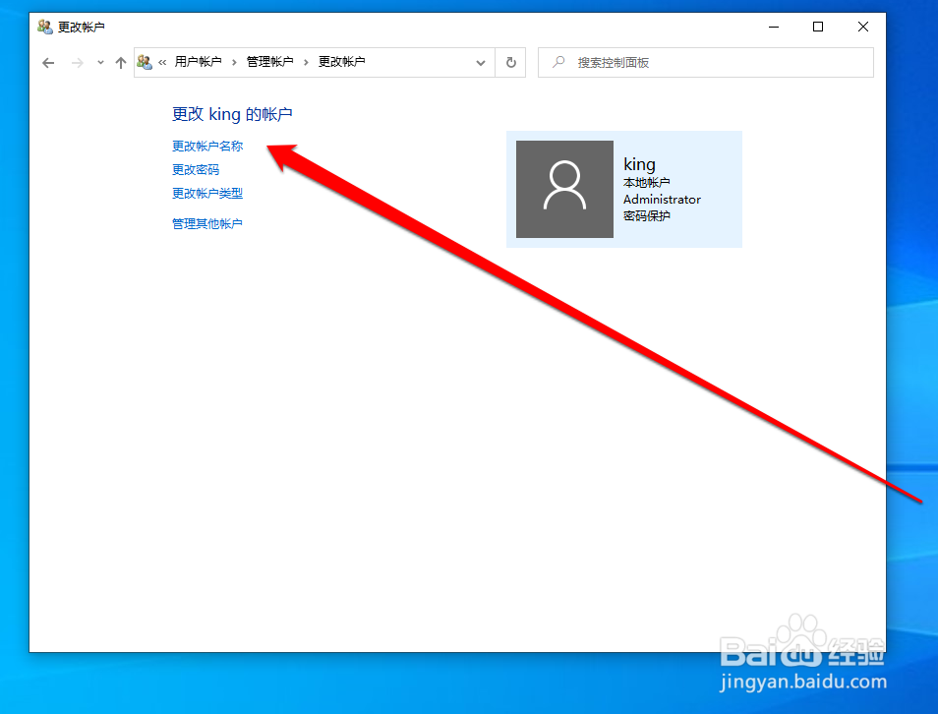
Task: Click 更改 king 的帐户 heading
Action: [x=232, y=114]
